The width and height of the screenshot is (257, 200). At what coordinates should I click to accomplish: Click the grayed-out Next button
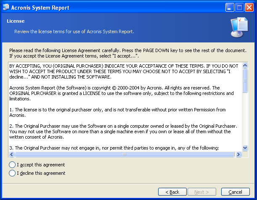[x=202, y=192]
